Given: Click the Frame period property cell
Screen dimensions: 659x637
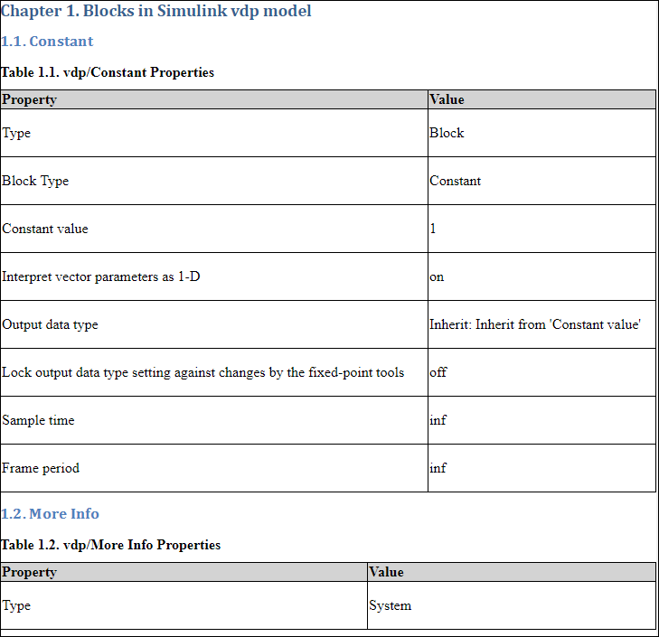Looking at the screenshot, I should point(41,468).
